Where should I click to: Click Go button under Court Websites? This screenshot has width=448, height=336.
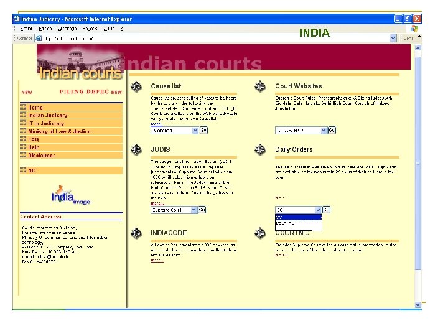(x=332, y=130)
